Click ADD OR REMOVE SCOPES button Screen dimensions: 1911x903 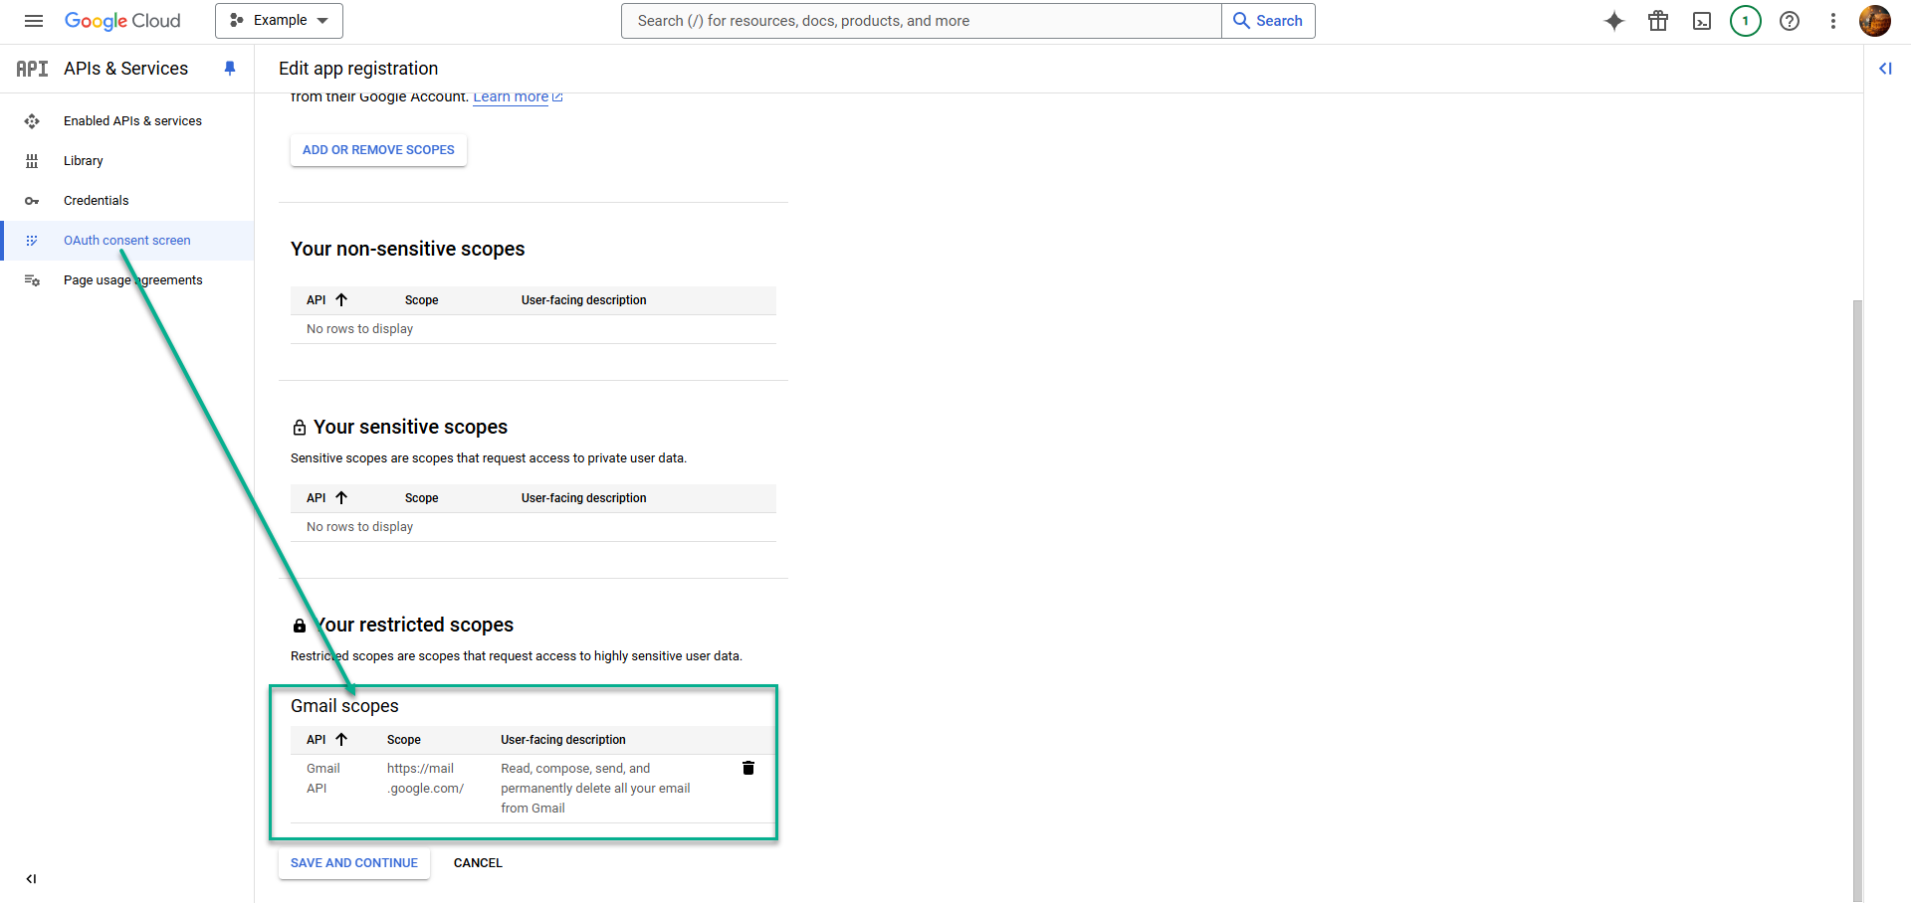[378, 149]
